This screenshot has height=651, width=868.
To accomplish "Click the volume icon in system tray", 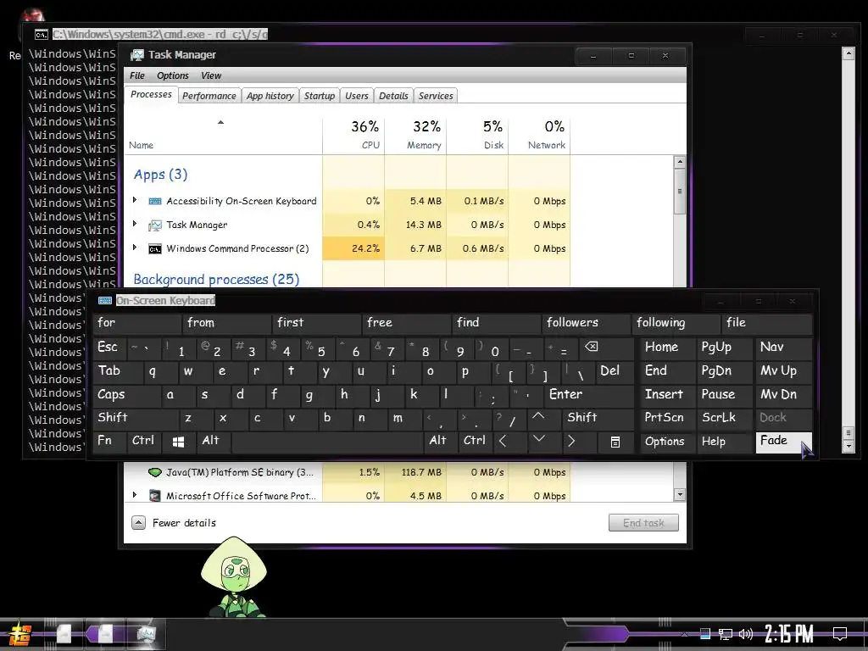I will (x=746, y=634).
